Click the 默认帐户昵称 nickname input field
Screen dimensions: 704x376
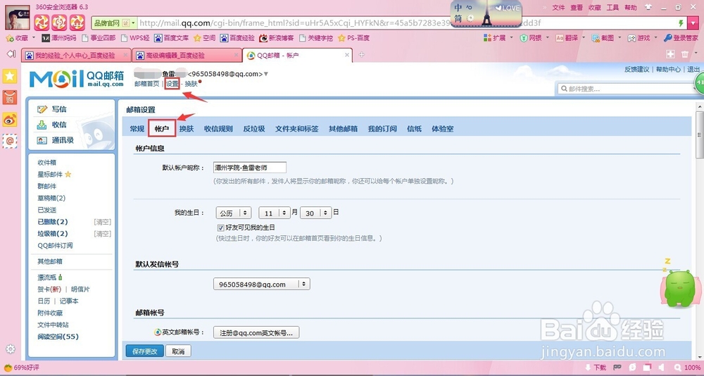tap(250, 168)
